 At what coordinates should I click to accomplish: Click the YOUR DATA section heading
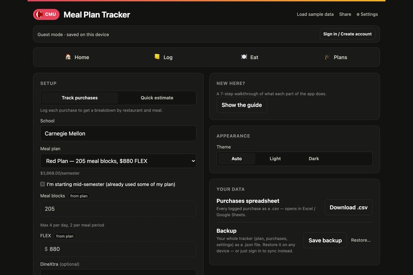click(231, 189)
